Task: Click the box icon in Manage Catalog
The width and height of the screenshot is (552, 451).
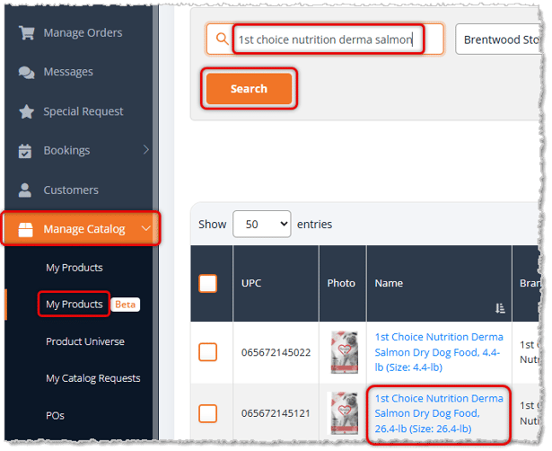Action: [26, 229]
